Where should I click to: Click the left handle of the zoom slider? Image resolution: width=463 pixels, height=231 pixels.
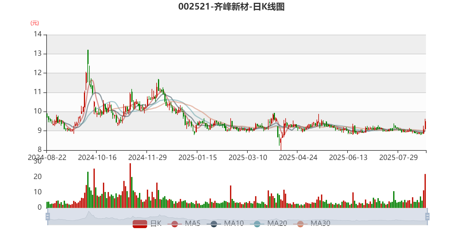pos(48,217)
